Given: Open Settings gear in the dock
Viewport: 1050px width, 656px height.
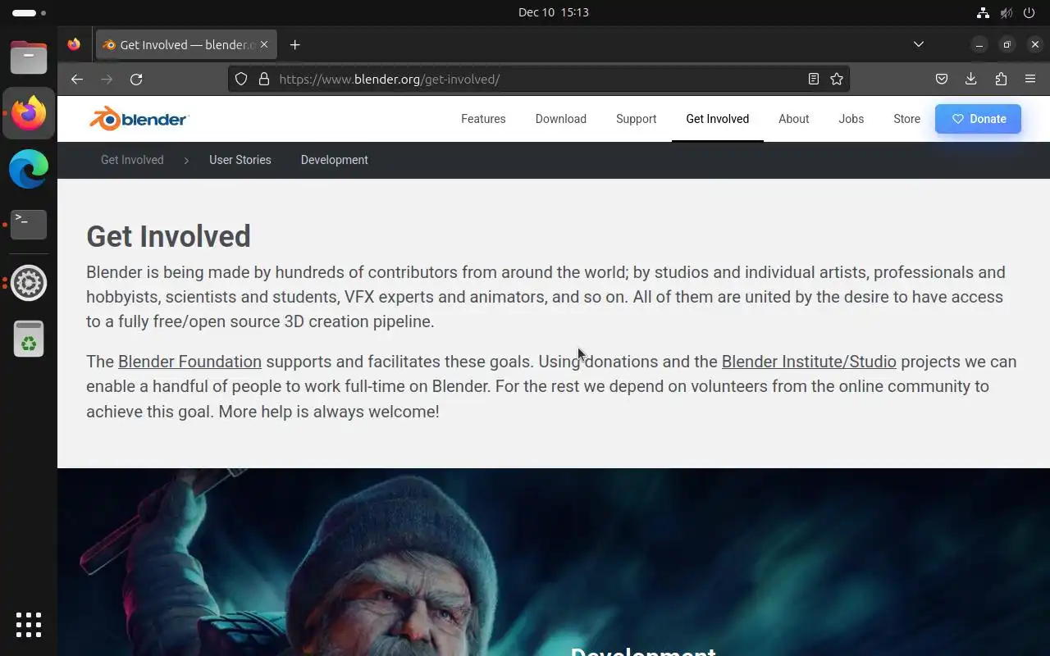Looking at the screenshot, I should coord(29,283).
